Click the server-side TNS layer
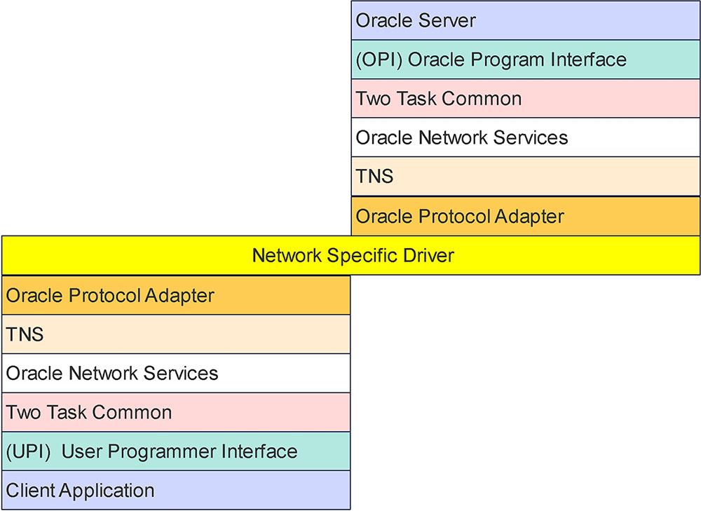The image size is (701, 511). 525,176
